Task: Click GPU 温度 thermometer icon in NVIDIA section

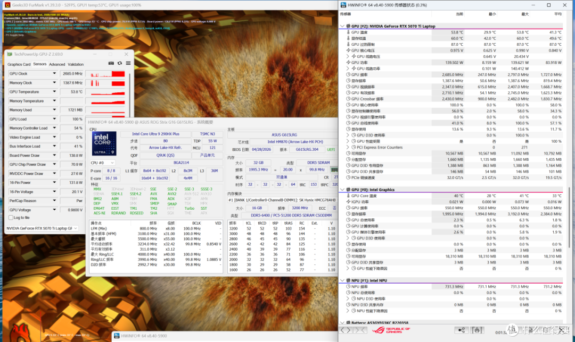Action: tap(348, 32)
